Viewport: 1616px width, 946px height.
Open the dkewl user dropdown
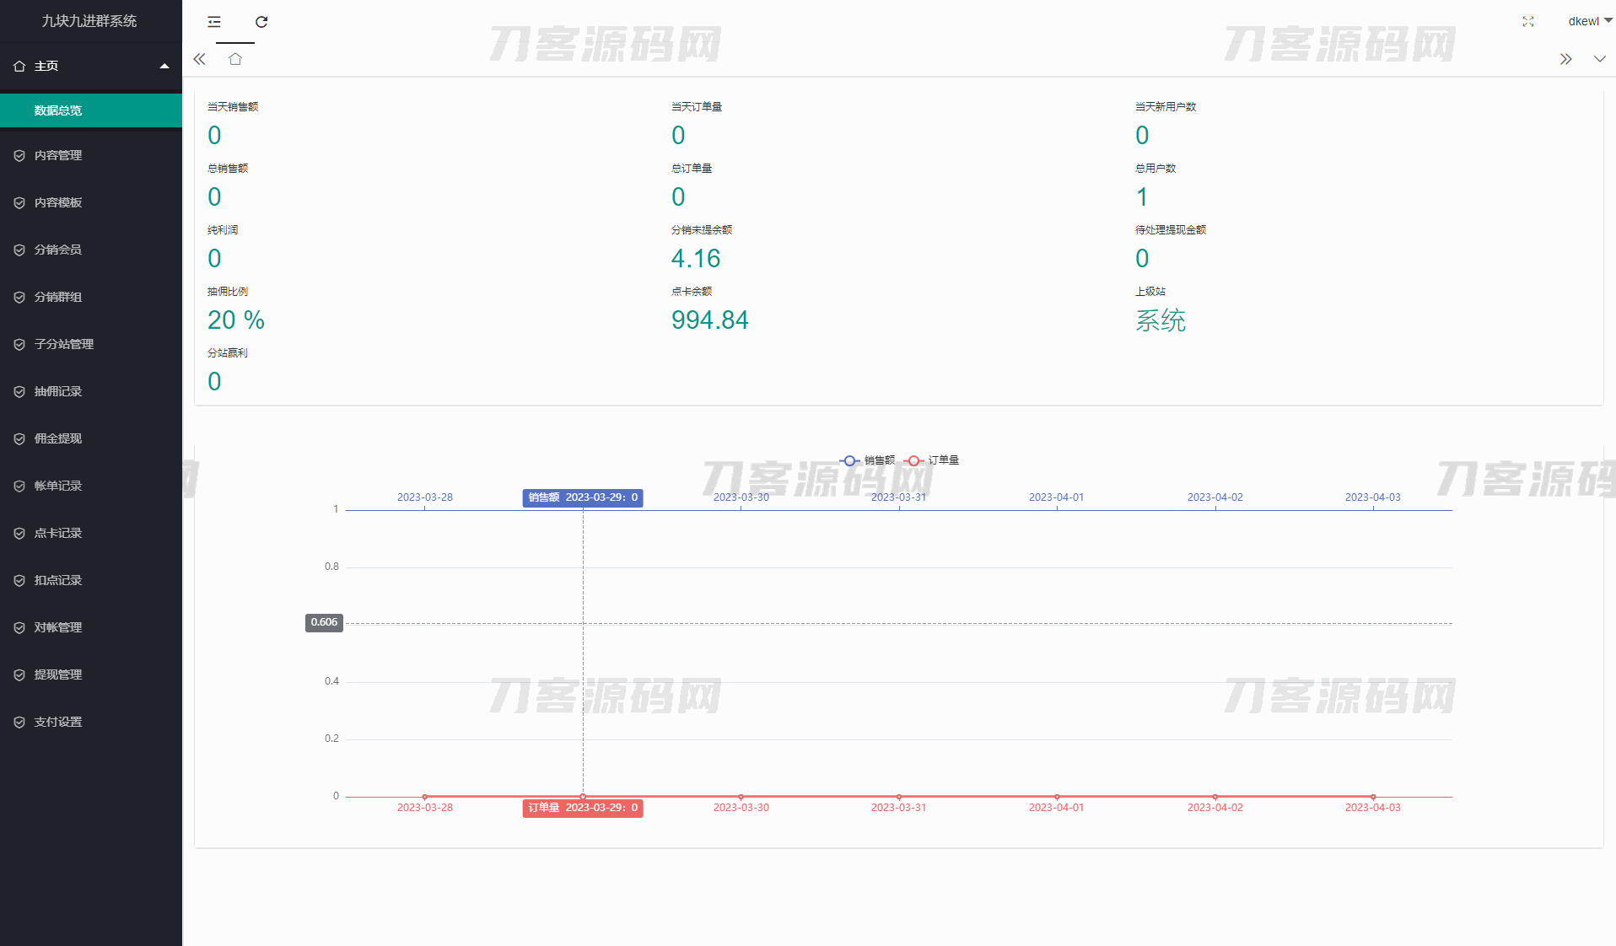click(1589, 22)
